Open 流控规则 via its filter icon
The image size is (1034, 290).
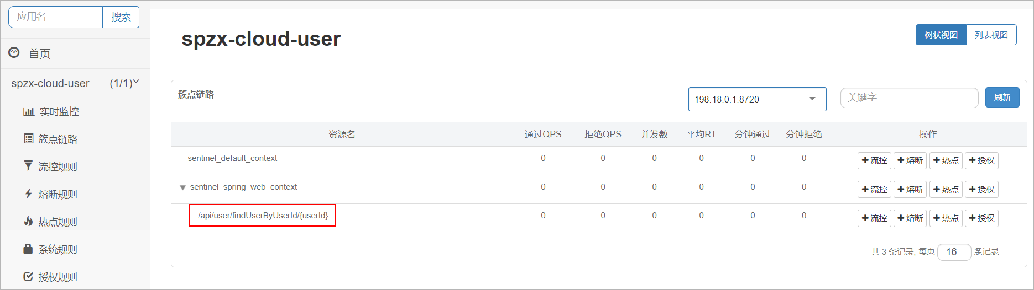(28, 165)
